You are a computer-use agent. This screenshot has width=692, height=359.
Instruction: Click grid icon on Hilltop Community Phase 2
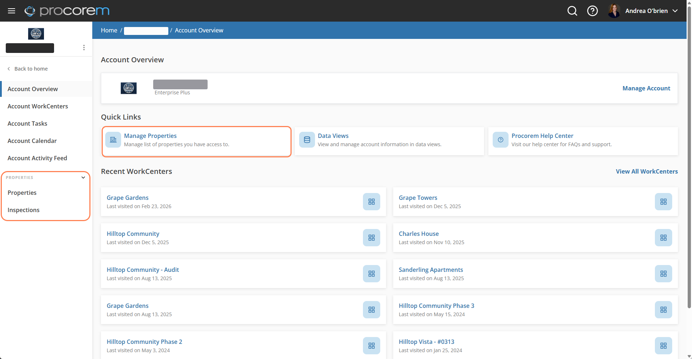coord(372,346)
